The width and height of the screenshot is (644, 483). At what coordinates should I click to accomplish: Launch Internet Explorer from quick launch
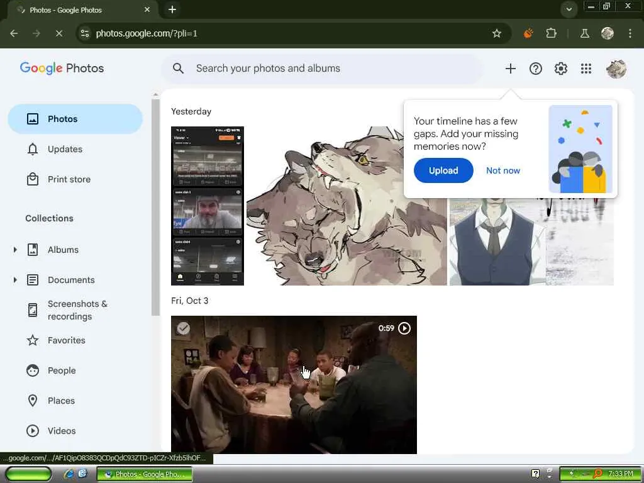point(69,474)
